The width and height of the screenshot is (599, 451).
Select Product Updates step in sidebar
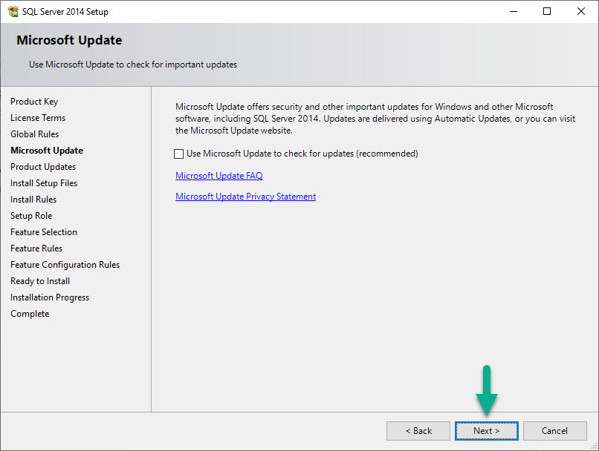(43, 167)
